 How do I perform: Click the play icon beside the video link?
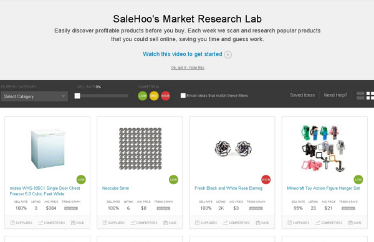[228, 55]
